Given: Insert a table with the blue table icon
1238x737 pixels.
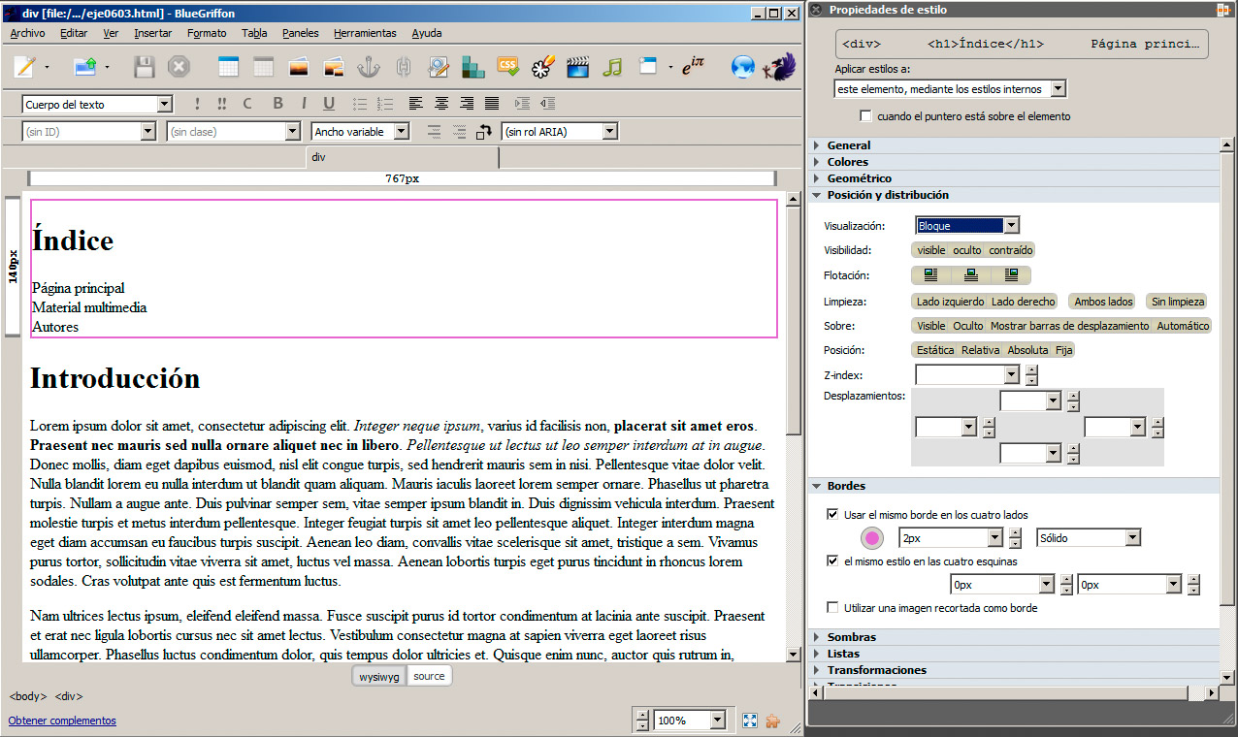Looking at the screenshot, I should [x=229, y=67].
